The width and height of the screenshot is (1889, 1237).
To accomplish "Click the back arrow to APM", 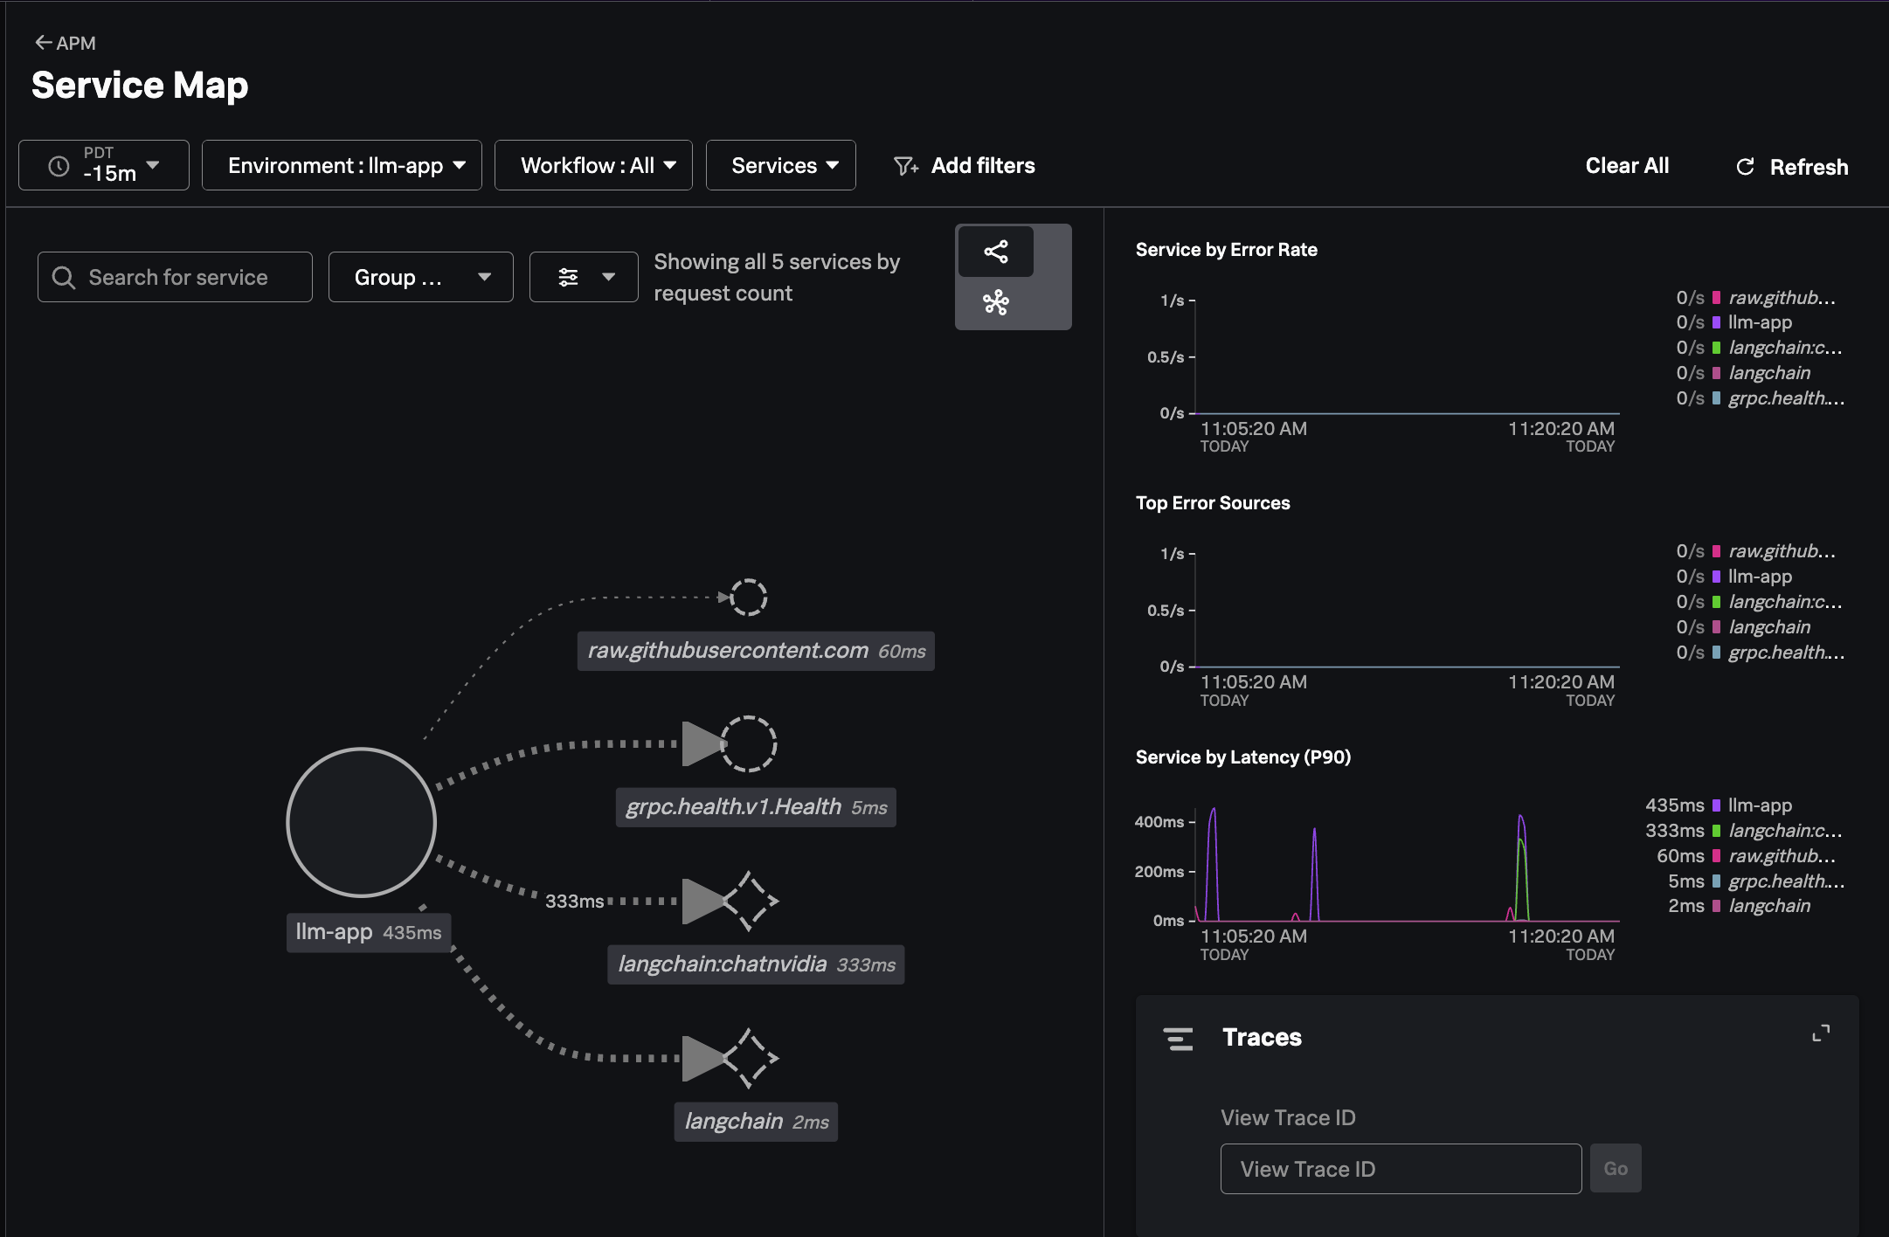I will coord(44,43).
